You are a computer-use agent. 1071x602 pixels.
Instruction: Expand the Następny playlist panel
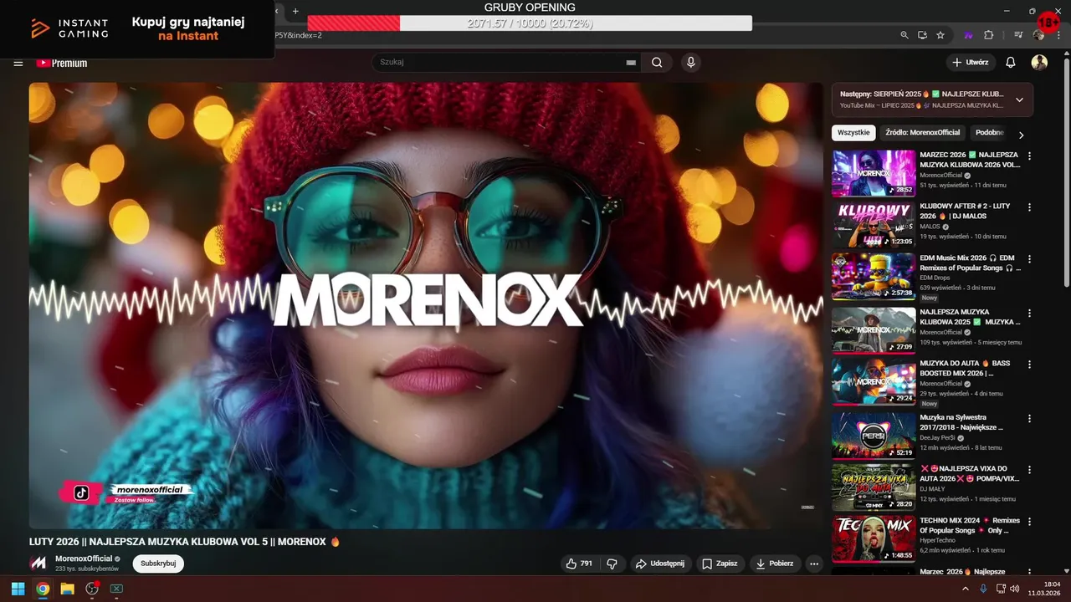pyautogui.click(x=1019, y=99)
